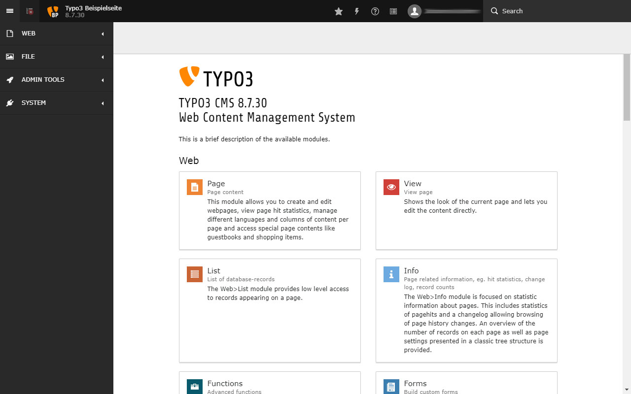Click the brief description of modules text

coord(254,139)
